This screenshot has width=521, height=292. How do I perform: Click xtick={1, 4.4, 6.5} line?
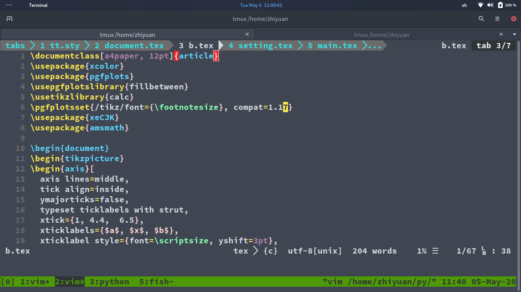tap(92, 220)
